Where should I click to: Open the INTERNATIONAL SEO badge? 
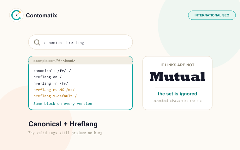coord(212,15)
